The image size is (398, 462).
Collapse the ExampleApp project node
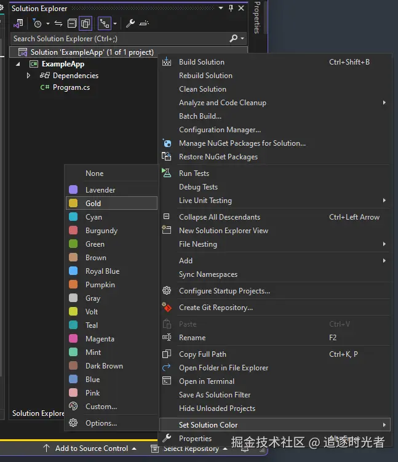(x=18, y=64)
